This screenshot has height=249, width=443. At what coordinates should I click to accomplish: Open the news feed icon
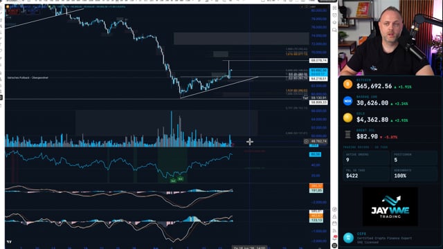point(334,230)
